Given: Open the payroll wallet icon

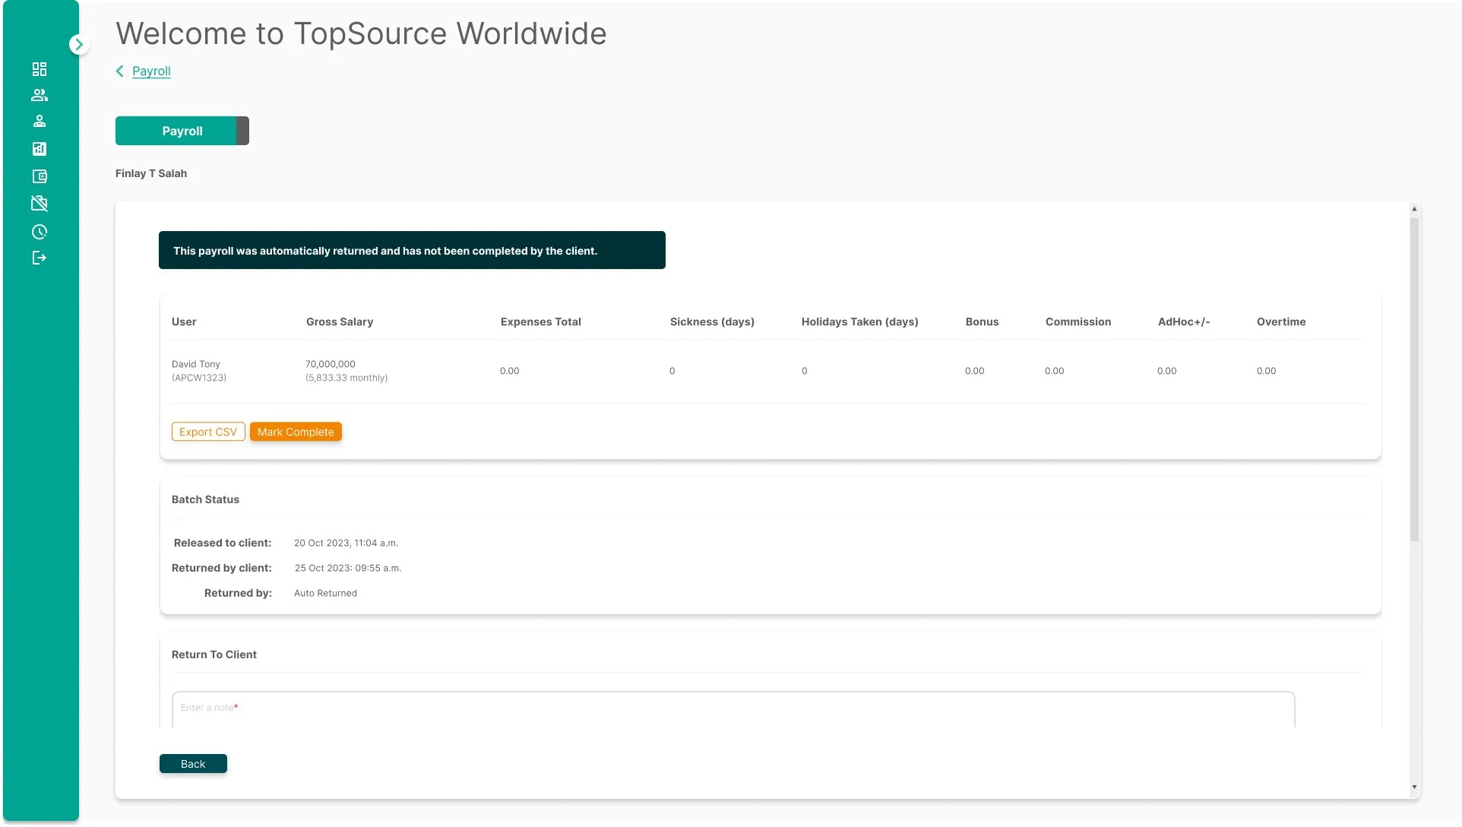Looking at the screenshot, I should 40,176.
